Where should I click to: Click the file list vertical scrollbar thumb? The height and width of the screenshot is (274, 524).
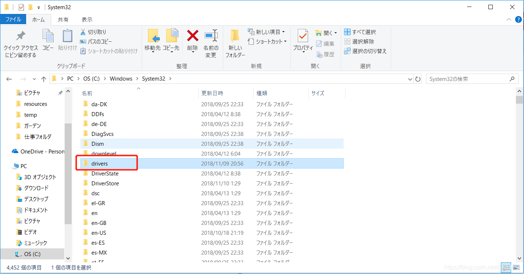click(x=519, y=100)
